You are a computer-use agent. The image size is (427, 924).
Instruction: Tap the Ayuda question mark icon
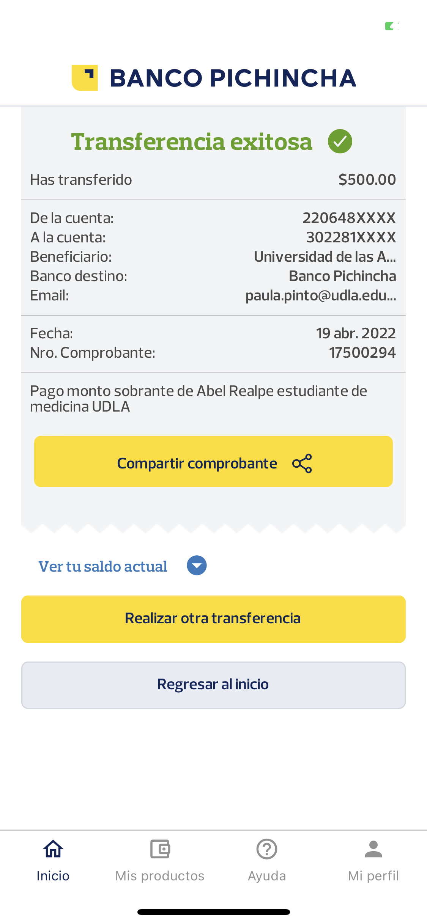267,849
